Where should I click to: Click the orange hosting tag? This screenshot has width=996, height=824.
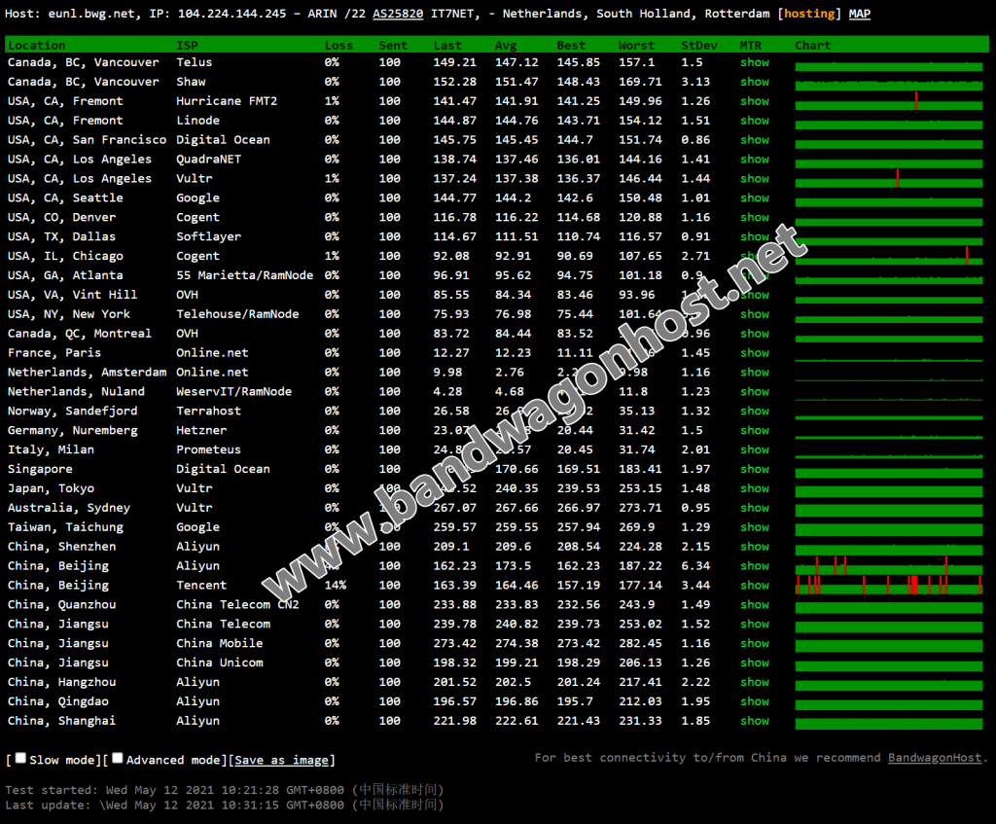tap(809, 14)
